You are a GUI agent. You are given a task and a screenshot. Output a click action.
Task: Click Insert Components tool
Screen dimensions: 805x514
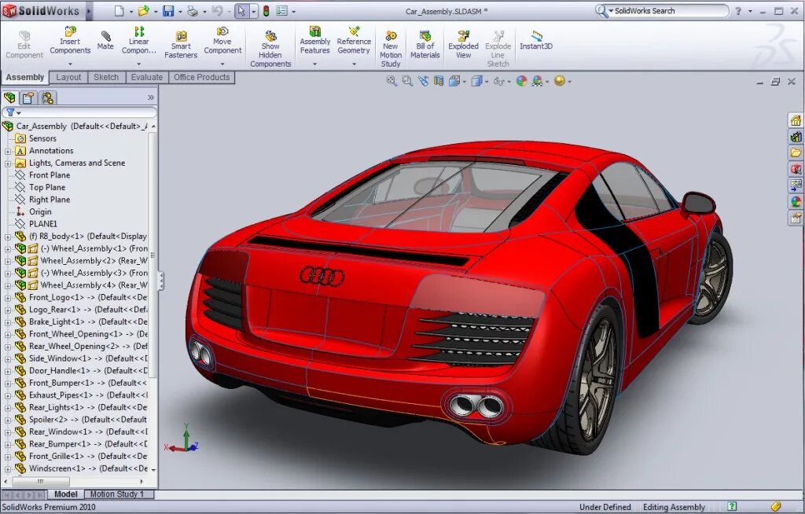(70, 40)
